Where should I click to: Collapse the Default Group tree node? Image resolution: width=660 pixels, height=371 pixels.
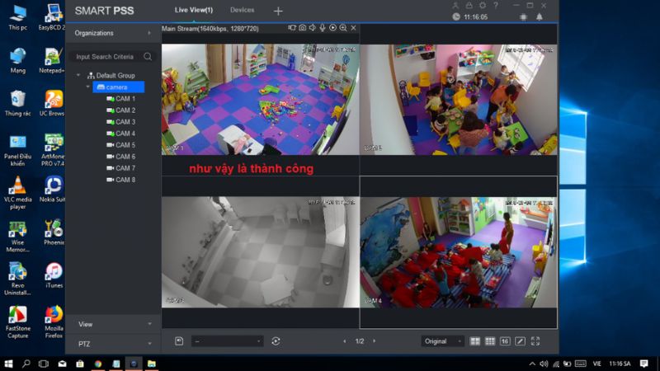[x=89, y=75]
